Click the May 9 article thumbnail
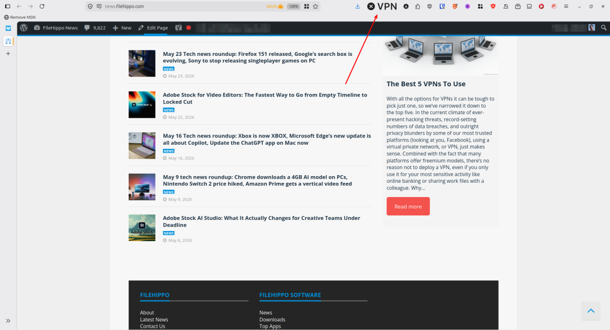Image resolution: width=610 pixels, height=330 pixels. [142, 187]
